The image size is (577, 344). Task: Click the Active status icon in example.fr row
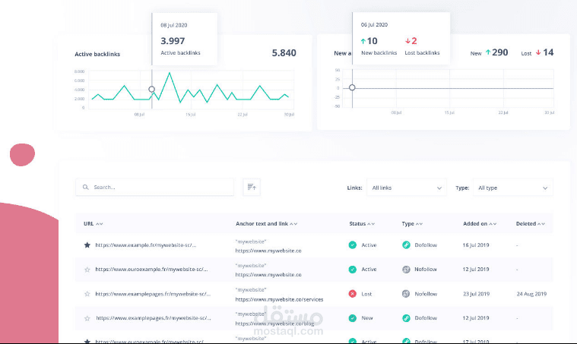353,245
